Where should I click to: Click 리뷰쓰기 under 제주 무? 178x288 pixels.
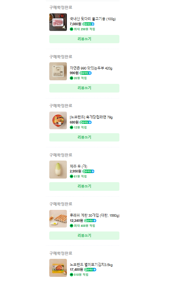pyautogui.click(x=84, y=186)
